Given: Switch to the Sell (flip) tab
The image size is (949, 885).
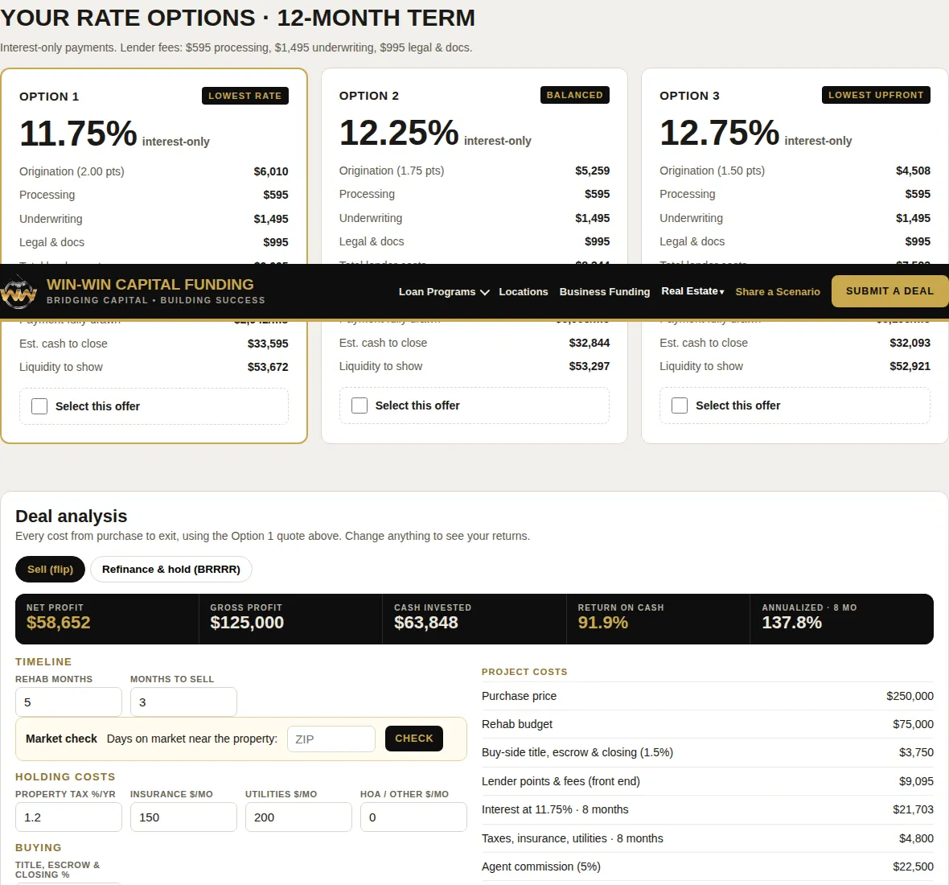Looking at the screenshot, I should click(50, 569).
